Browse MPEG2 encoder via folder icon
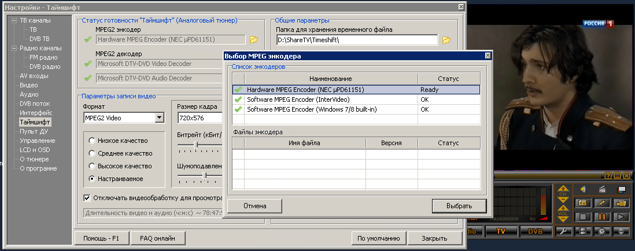Screen dimensions: 635x251 coord(253,40)
